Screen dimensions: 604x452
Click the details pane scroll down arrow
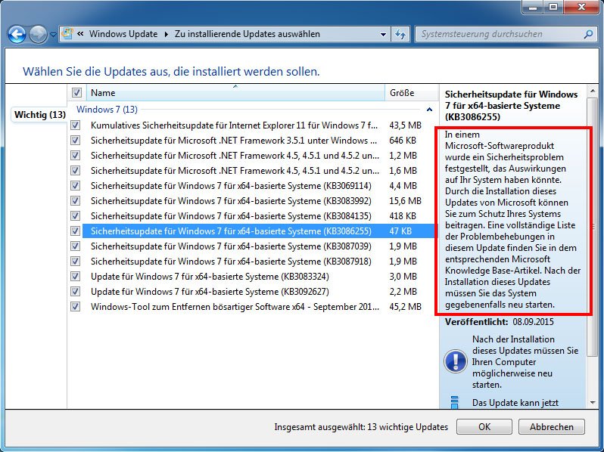click(x=592, y=404)
